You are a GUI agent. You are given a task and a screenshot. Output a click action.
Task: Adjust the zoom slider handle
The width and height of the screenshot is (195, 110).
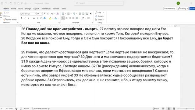click(187, 109)
